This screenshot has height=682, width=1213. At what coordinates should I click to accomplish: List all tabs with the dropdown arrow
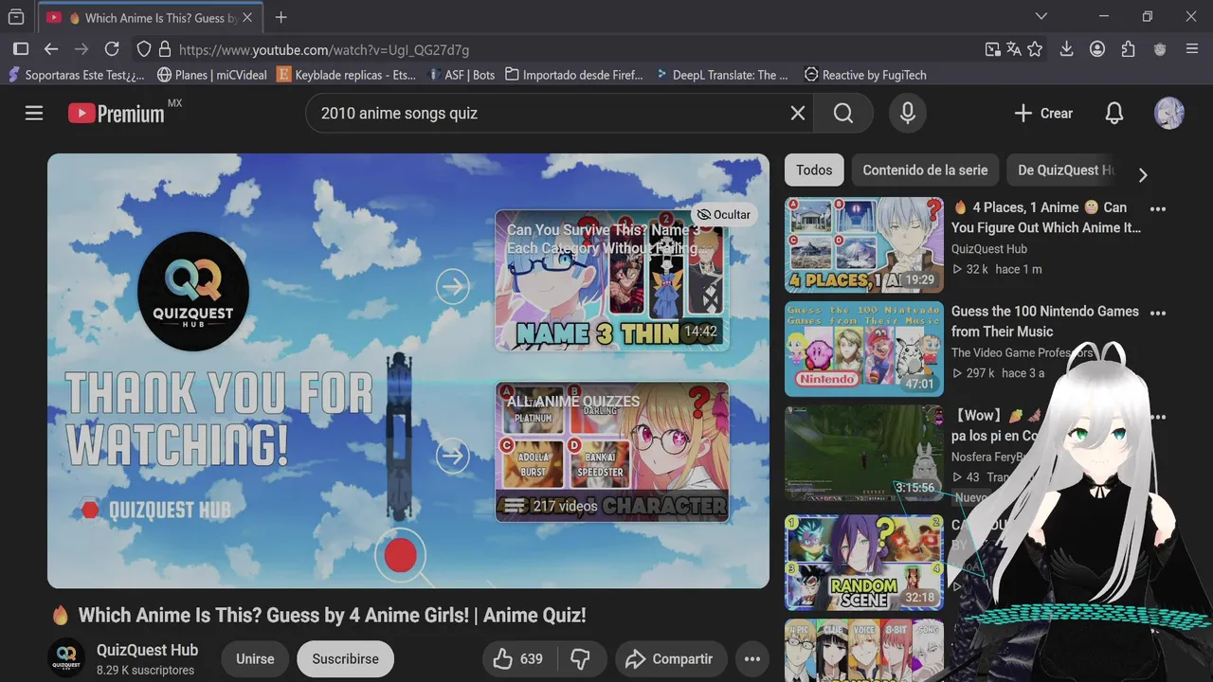tap(1041, 16)
